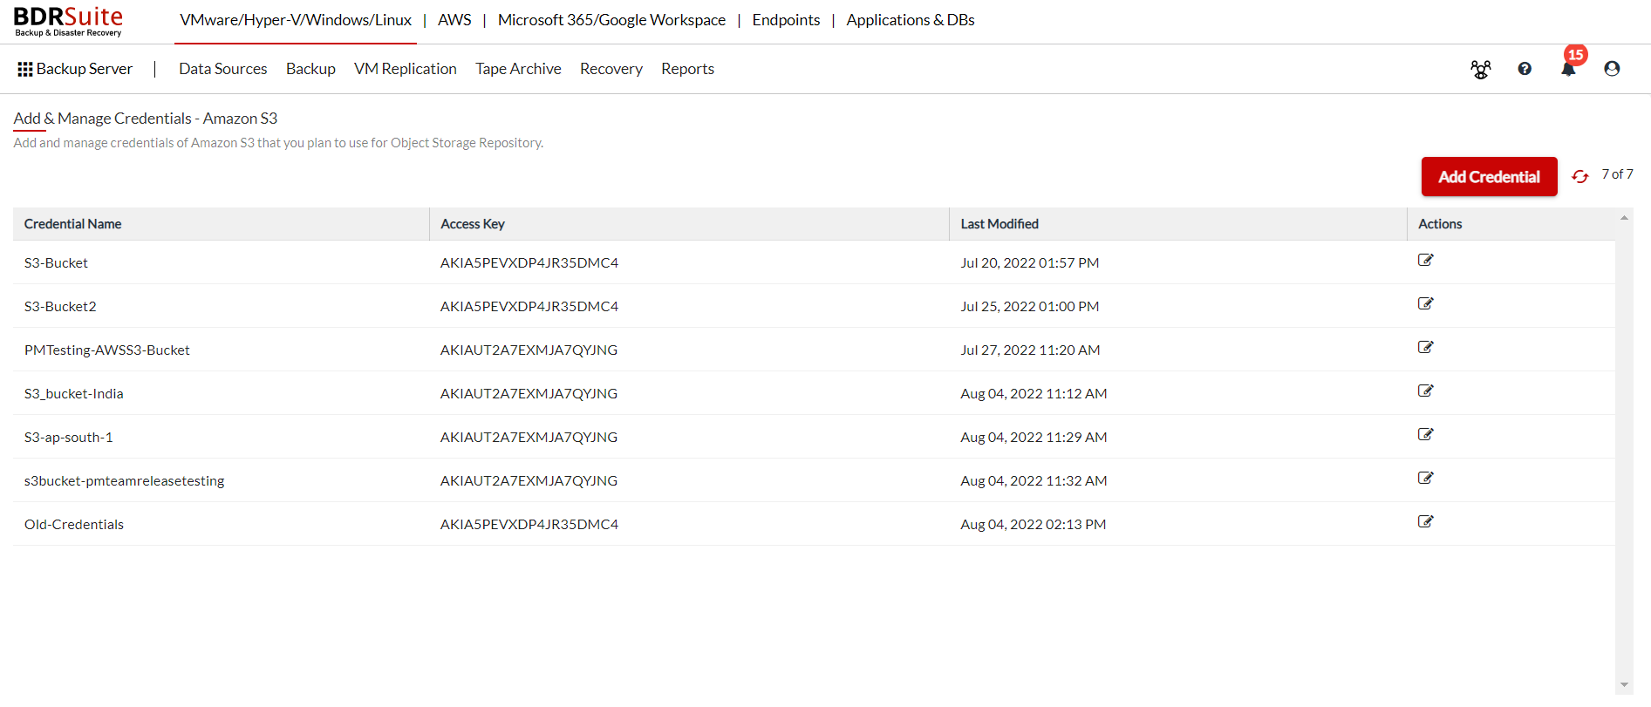This screenshot has height=707, width=1651.
Task: Edit the Old-Credentials entry
Action: pyautogui.click(x=1425, y=521)
